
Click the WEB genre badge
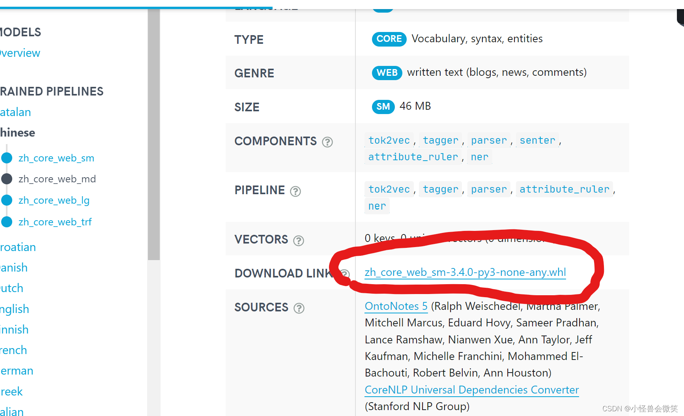point(387,73)
